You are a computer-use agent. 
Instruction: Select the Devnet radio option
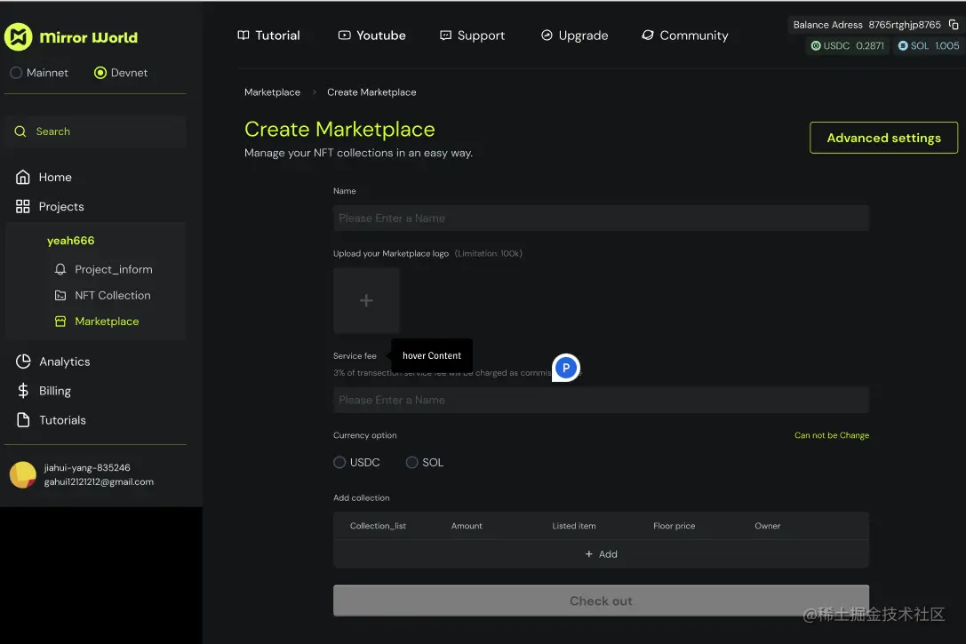tap(100, 73)
